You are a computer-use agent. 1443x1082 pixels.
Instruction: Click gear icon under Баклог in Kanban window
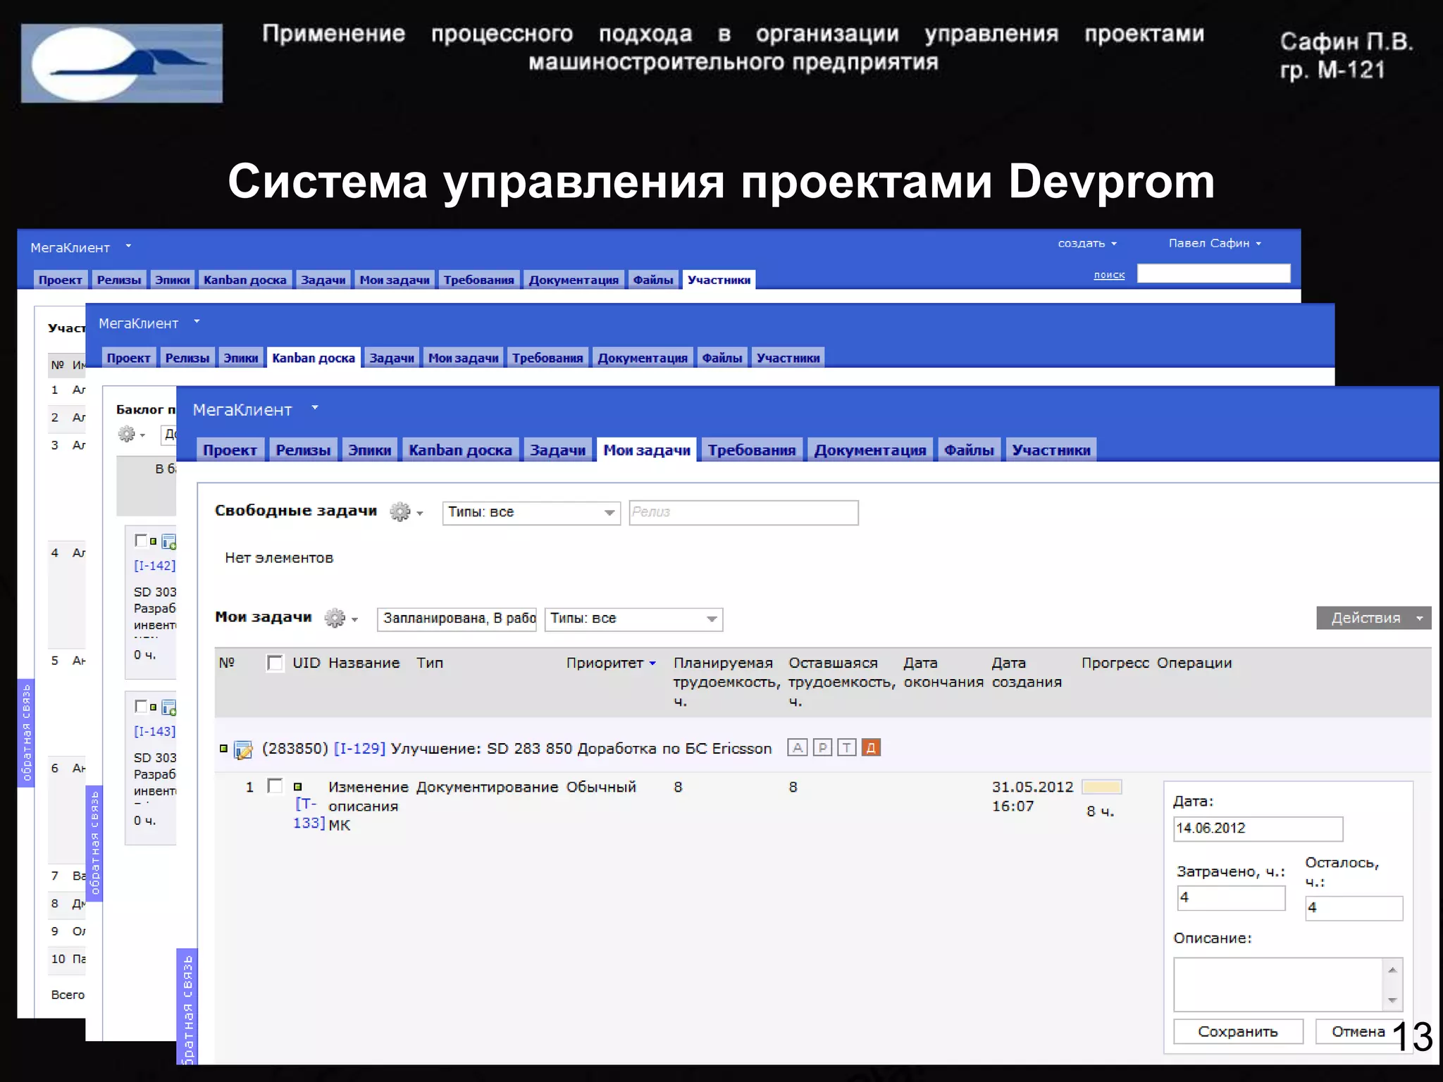pyautogui.click(x=127, y=434)
